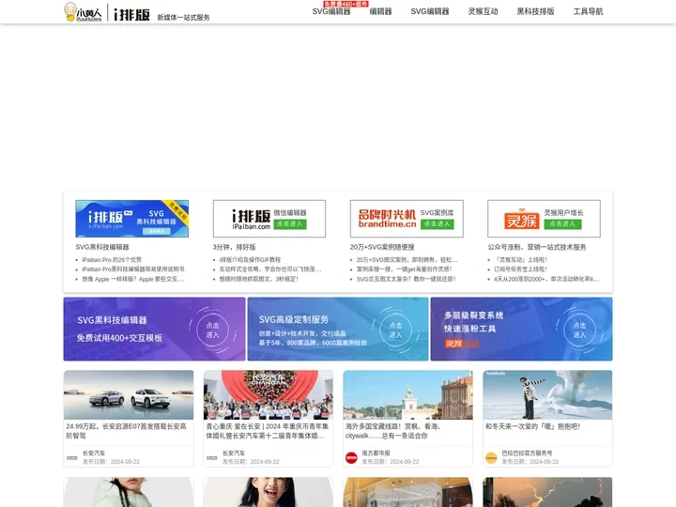This screenshot has width=676, height=507.
Task: Click the 巴拉巴拉官方服务号 publisher name
Action: [x=527, y=453]
